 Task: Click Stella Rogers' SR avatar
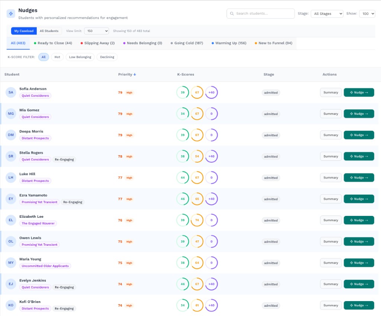click(x=11, y=156)
